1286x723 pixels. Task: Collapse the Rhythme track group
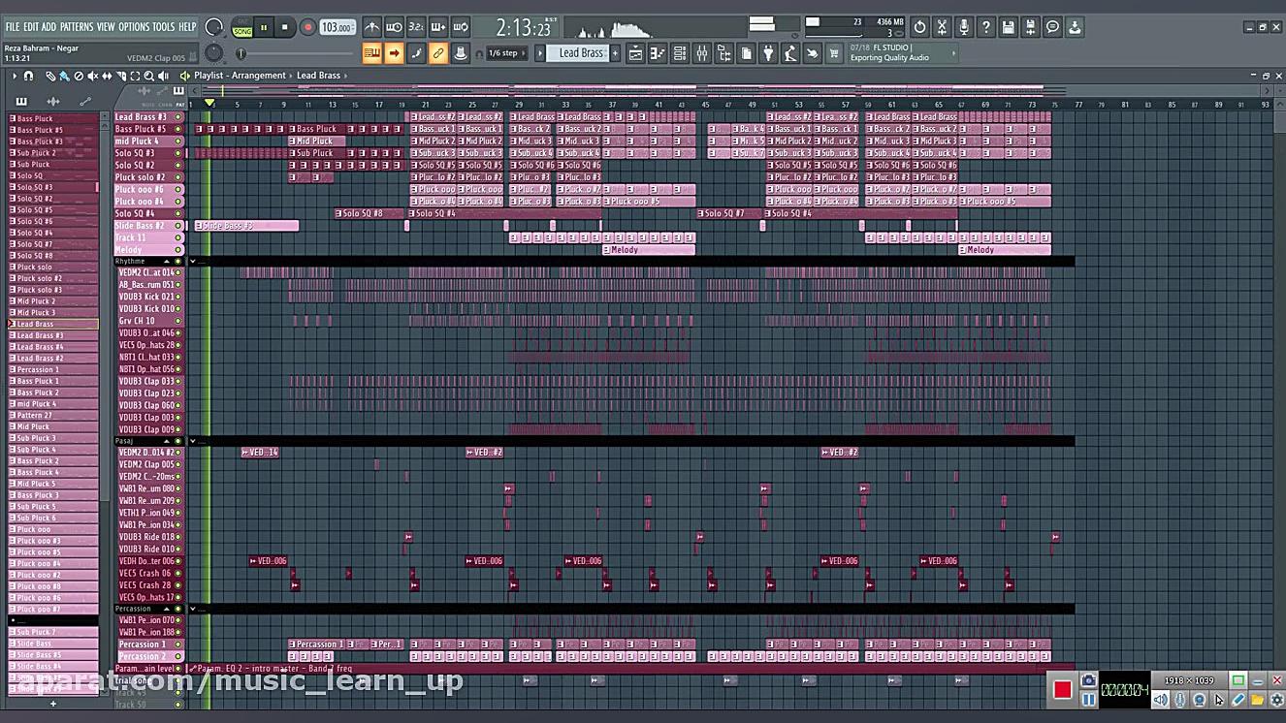166,262
